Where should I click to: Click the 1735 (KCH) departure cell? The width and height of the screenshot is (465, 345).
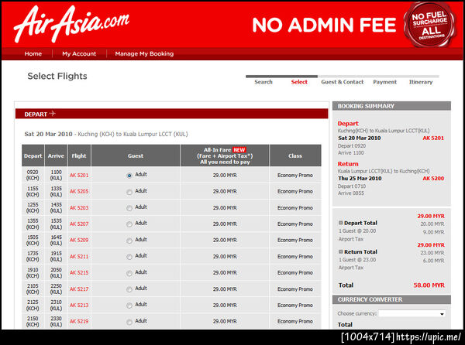pos(33,256)
